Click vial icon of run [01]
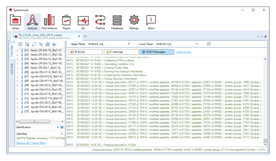Screen dimensions: 276x161 22,50
